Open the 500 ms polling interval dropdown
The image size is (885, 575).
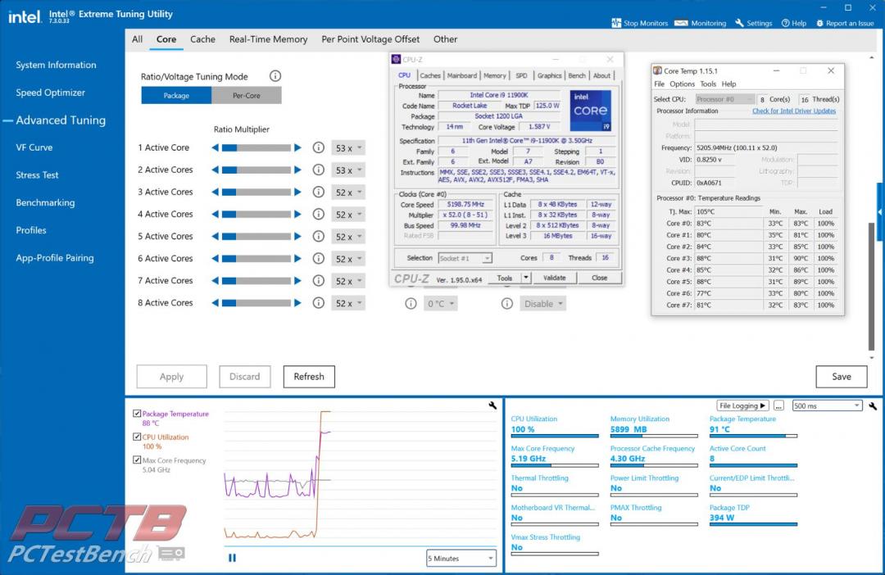tap(827, 405)
